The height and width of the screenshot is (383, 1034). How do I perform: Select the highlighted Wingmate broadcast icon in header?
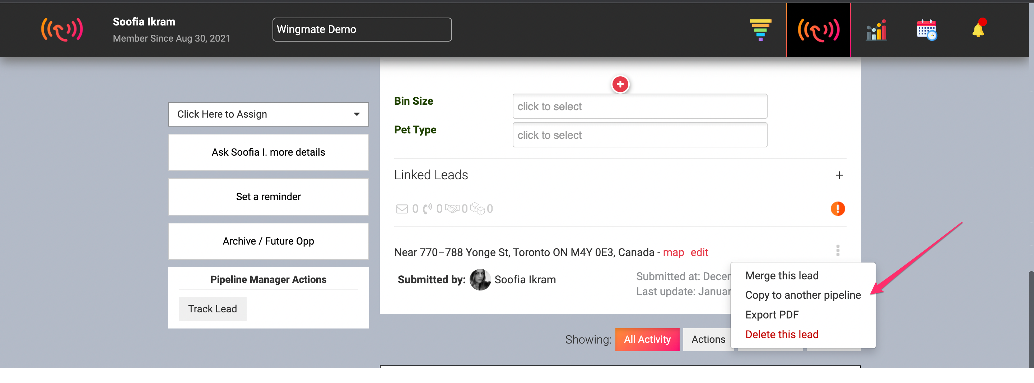click(x=818, y=30)
